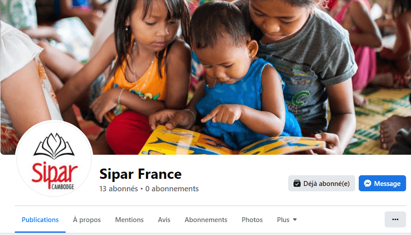Viewport: 411px width, 235px height.
Task: Open the À propos tab
Action: [x=87, y=219]
